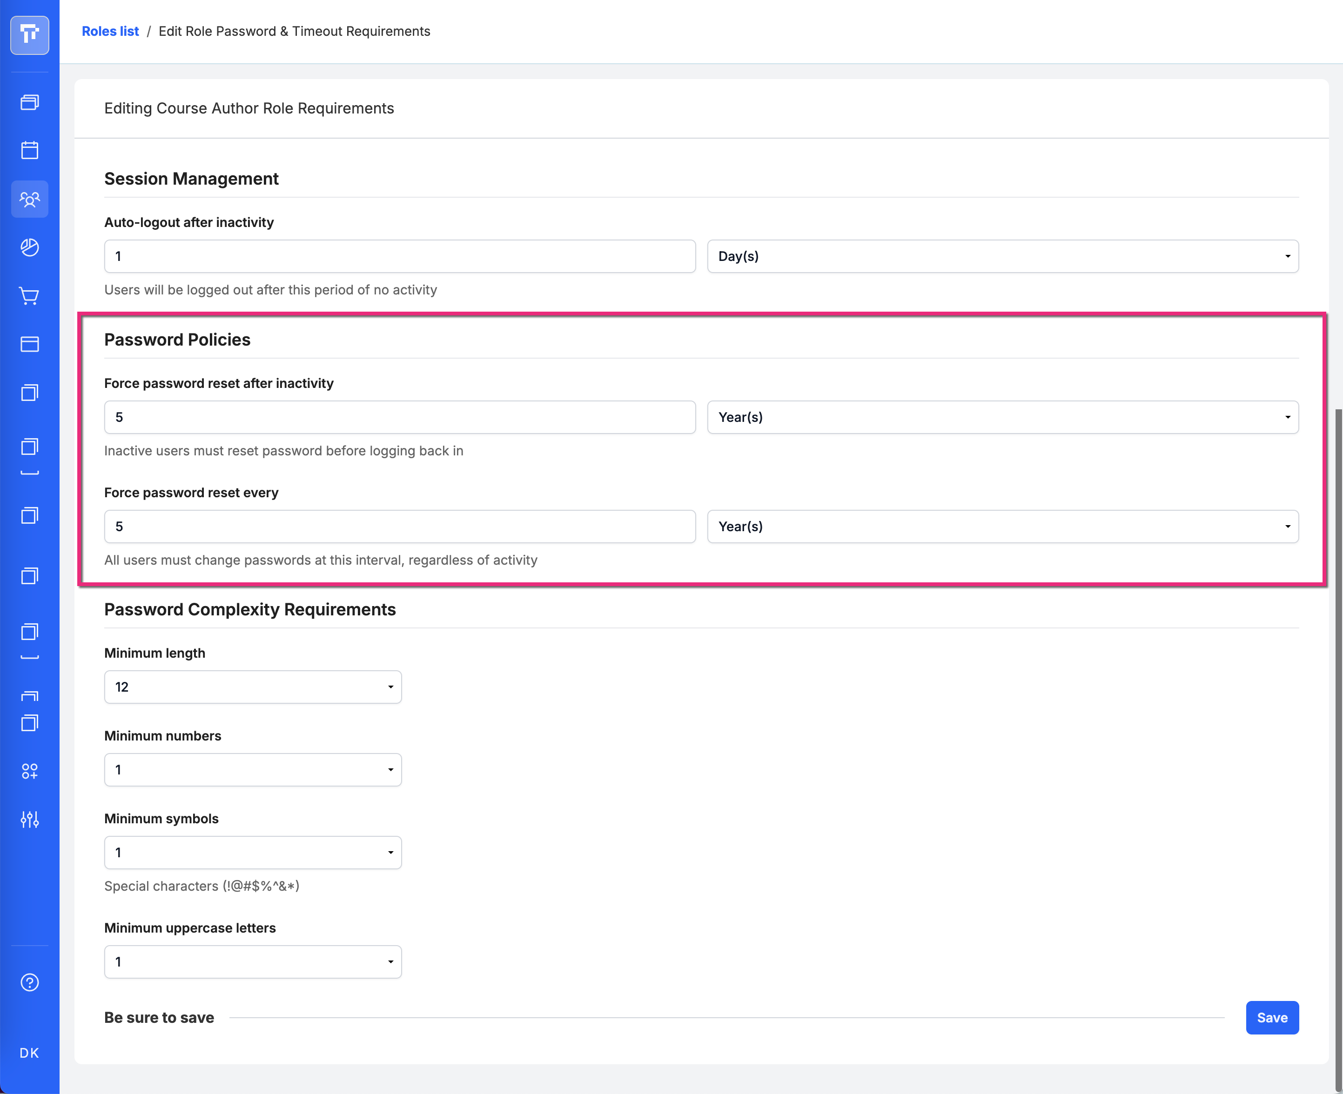This screenshot has width=1343, height=1094.
Task: Open the Minimum uppercase letters dropdown
Action: (x=253, y=961)
